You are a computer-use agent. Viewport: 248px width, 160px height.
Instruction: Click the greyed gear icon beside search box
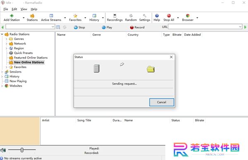(65, 27)
